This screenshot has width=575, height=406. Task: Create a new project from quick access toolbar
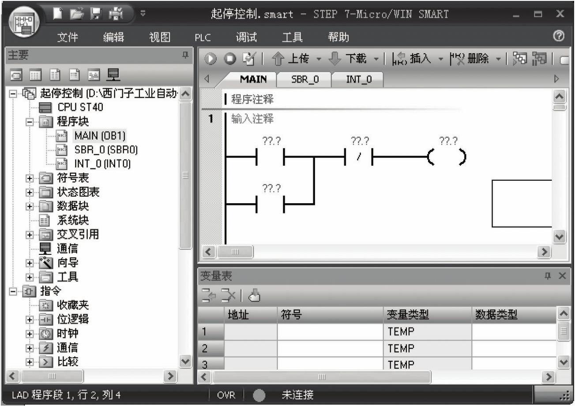57,14
